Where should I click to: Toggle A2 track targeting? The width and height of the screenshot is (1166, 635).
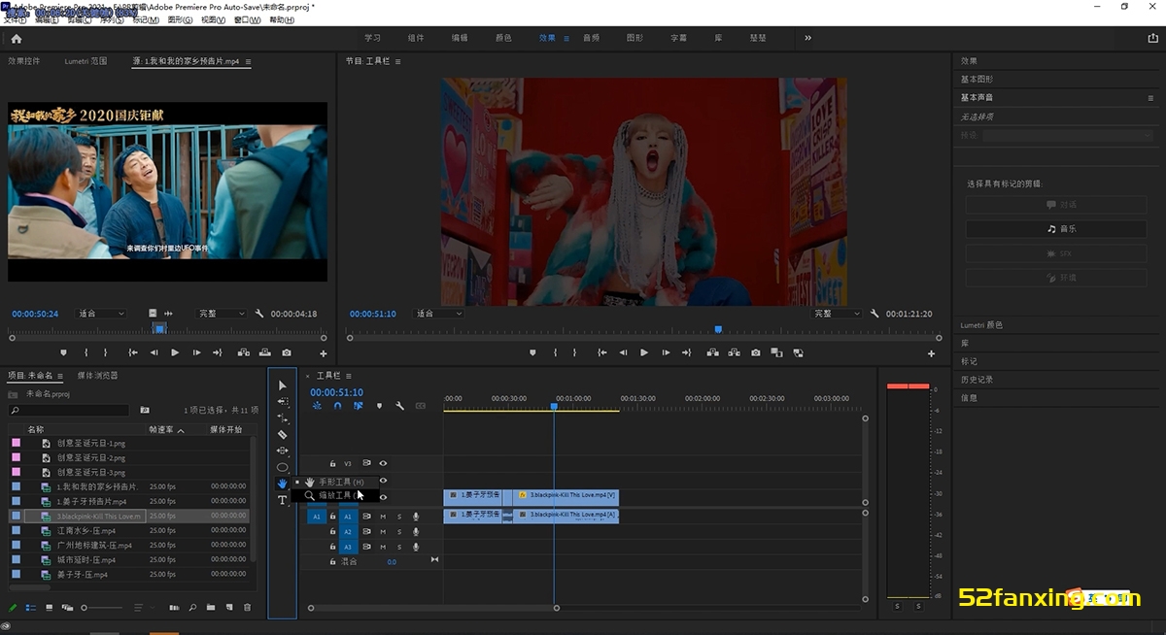pyautogui.click(x=348, y=532)
